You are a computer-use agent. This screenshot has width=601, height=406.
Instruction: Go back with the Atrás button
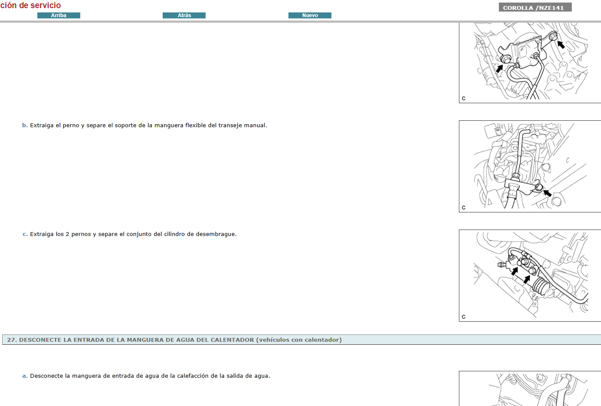tap(184, 15)
